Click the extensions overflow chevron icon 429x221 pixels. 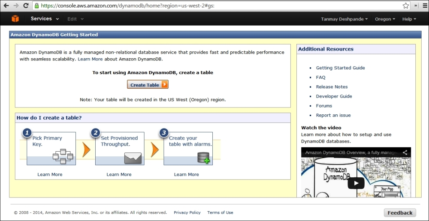point(416,6)
